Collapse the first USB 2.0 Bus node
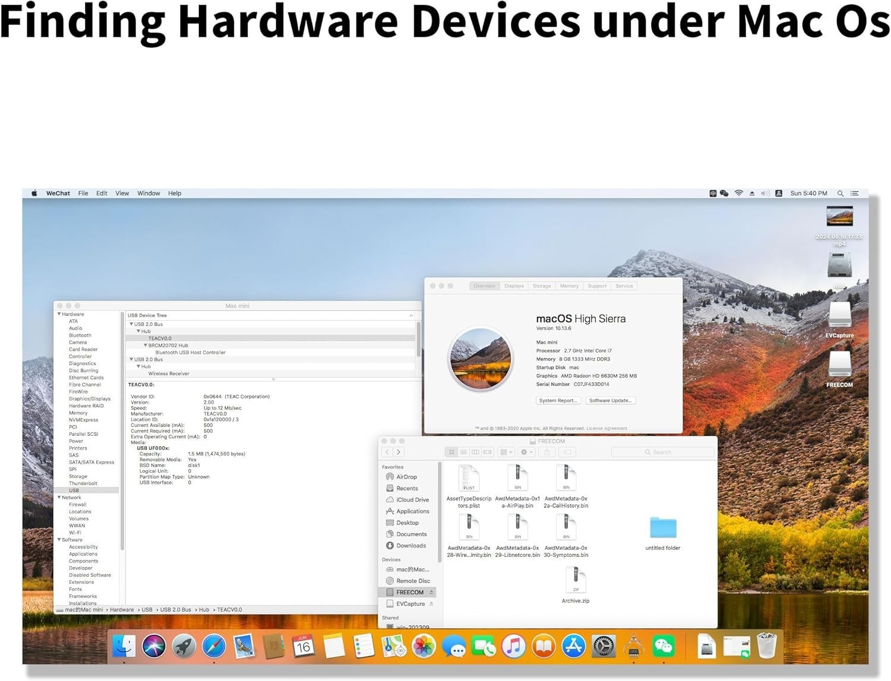 pyautogui.click(x=131, y=324)
